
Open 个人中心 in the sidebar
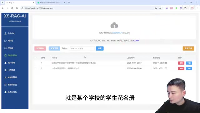(x=10, y=34)
